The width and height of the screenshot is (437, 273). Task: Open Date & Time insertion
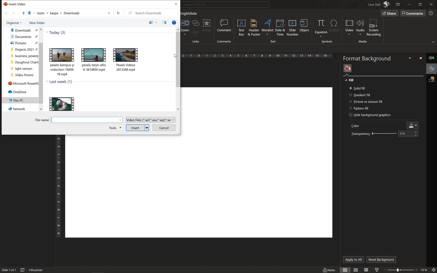(x=280, y=27)
